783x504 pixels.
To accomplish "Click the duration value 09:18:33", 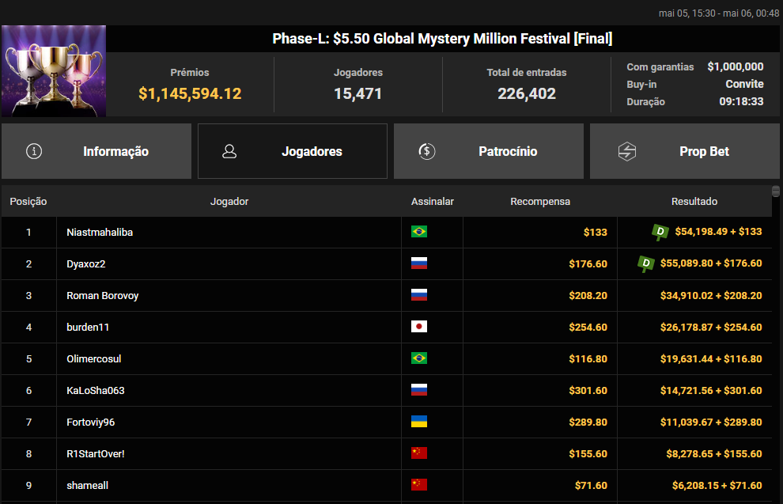I will pos(741,101).
